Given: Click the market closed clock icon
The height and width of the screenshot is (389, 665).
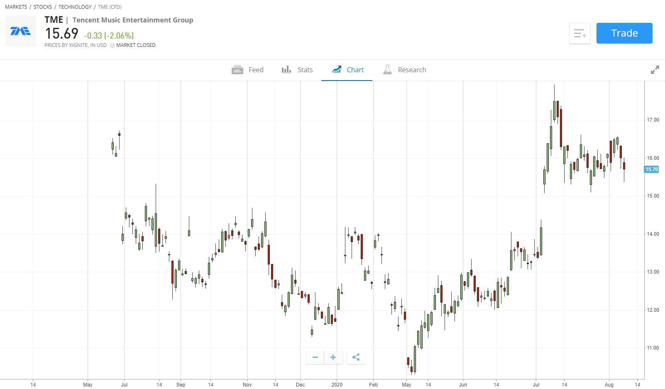Looking at the screenshot, I should point(112,45).
